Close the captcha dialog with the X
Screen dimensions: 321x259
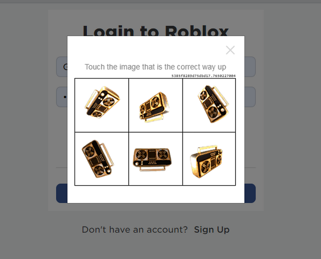tap(230, 50)
